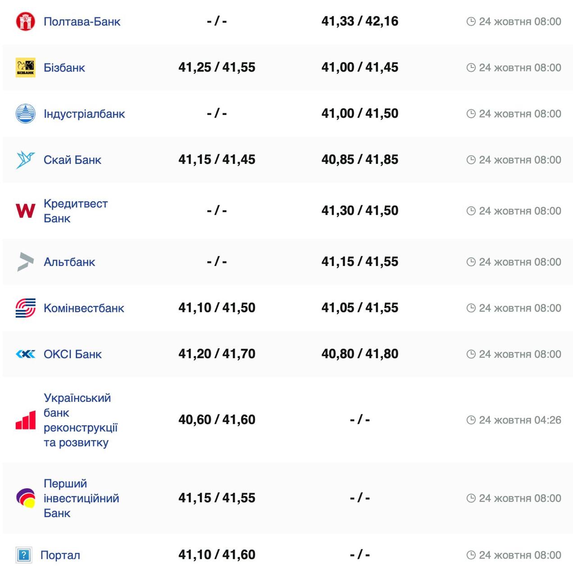This screenshot has height=576, width=573.
Task: Click the Портал placeholder question-mark icon
Action: tap(23, 555)
